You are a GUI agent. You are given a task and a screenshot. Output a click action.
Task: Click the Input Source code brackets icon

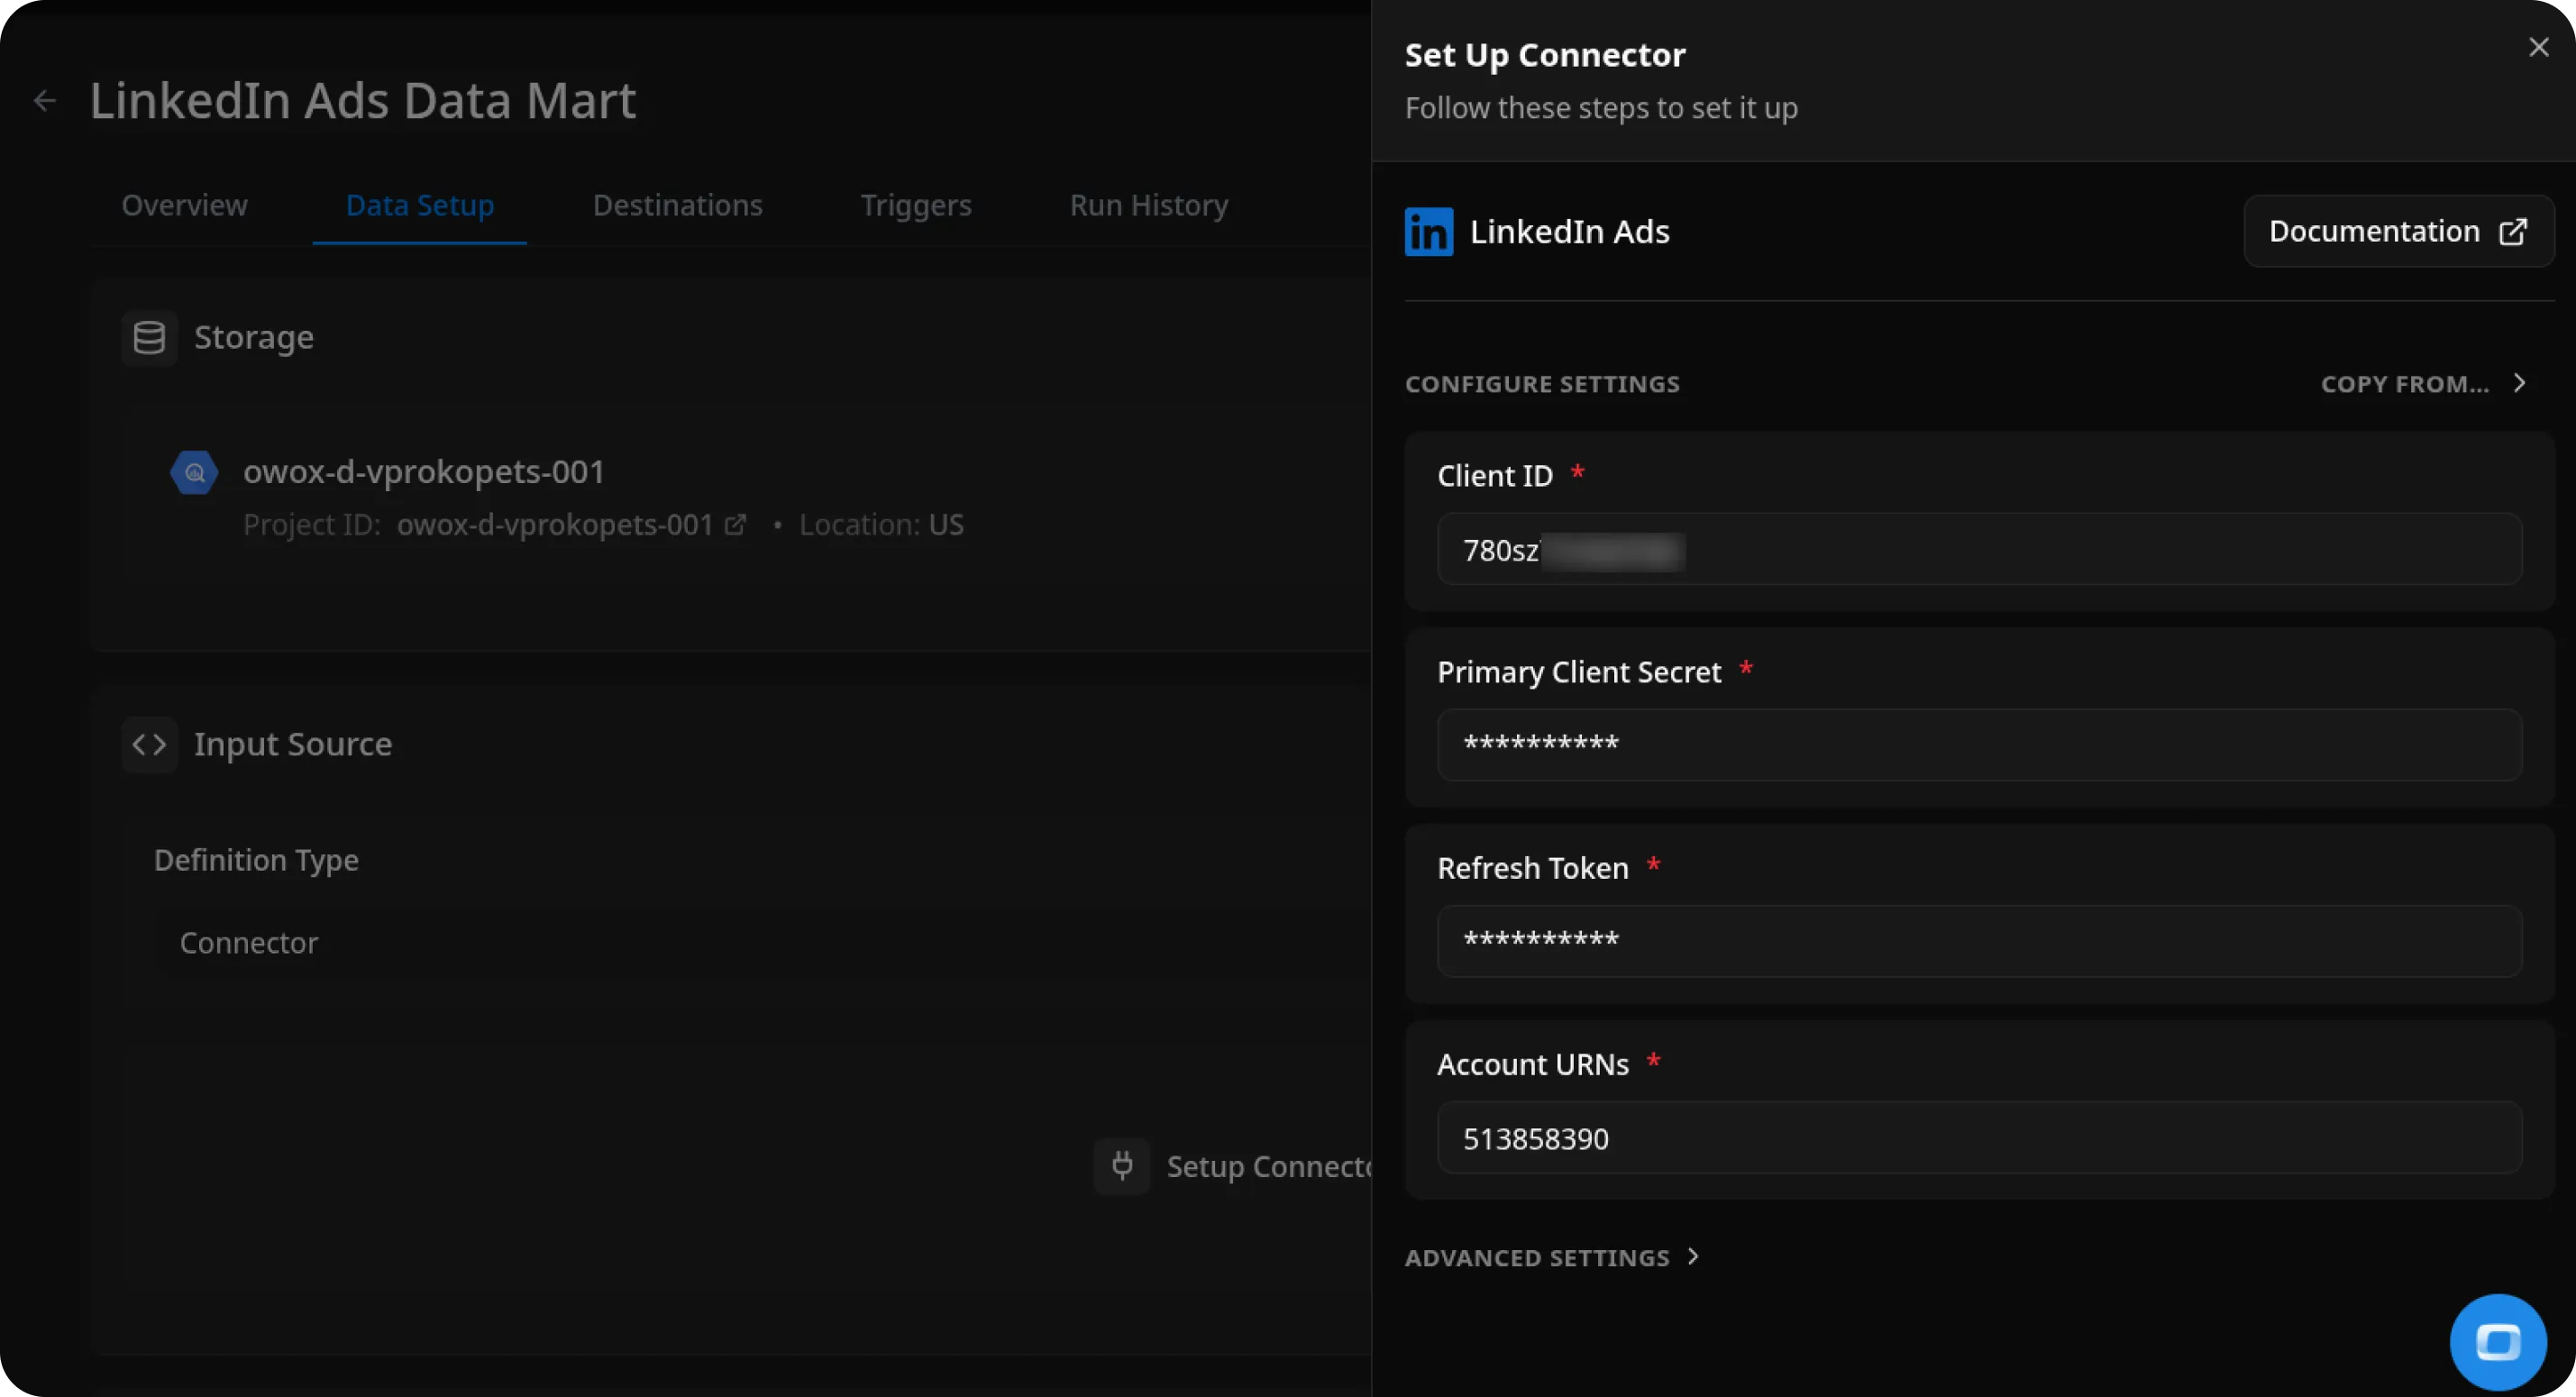click(x=149, y=744)
